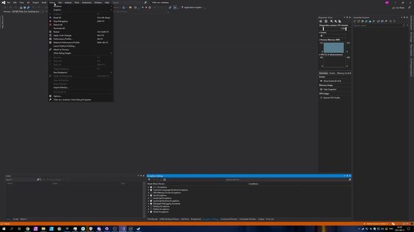Switch to Diagnostic Tools Summary tab
The image size is (414, 232).
pos(323,73)
